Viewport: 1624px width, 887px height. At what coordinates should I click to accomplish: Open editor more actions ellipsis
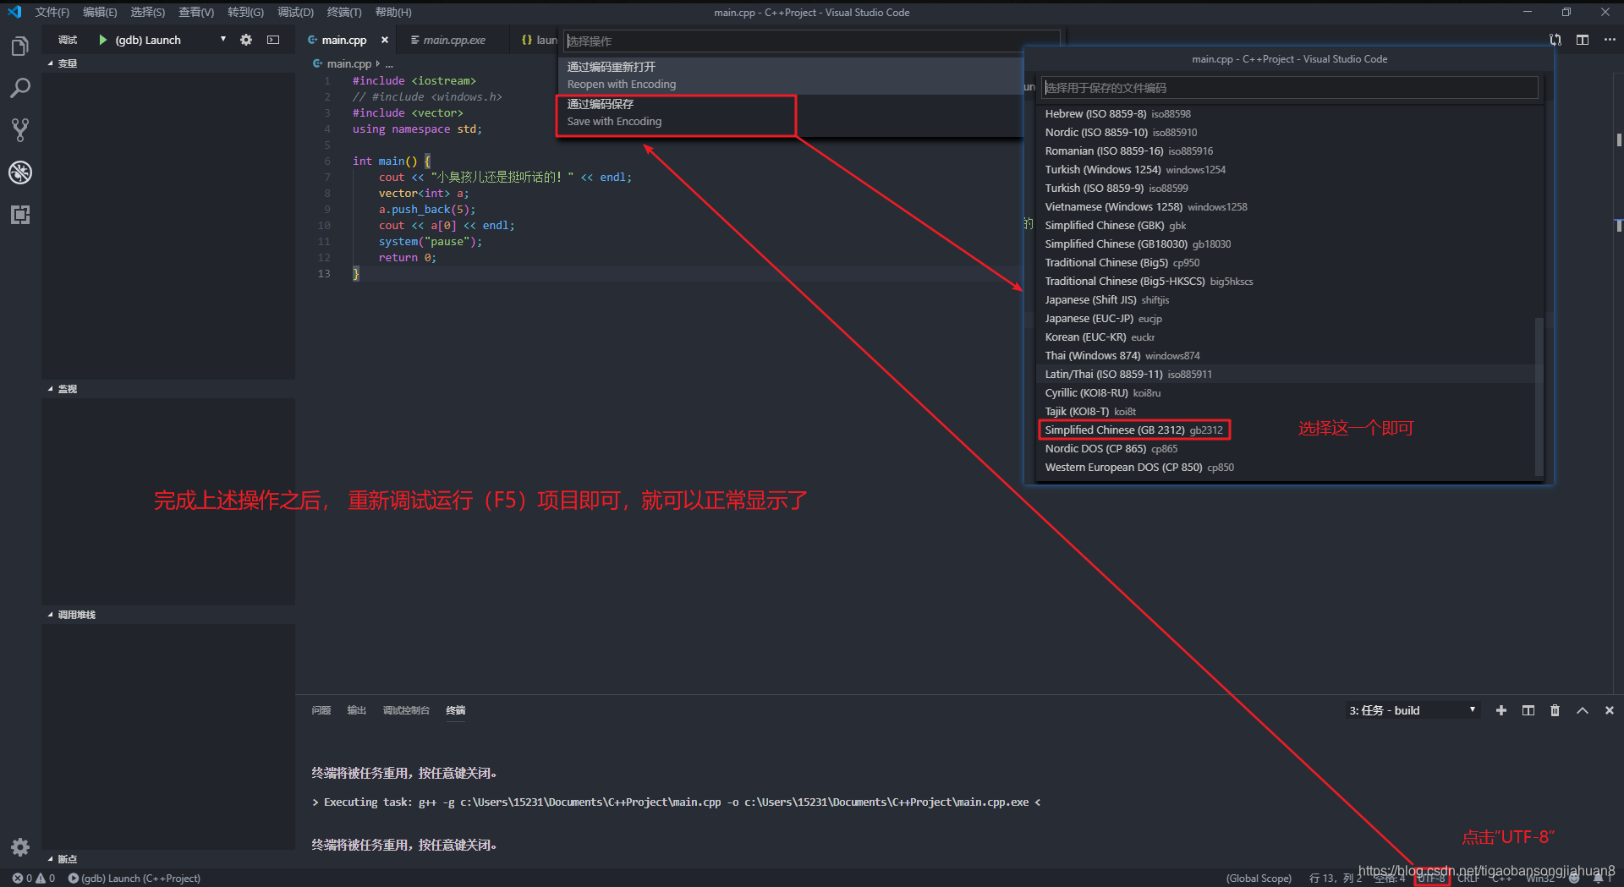[x=1610, y=40]
